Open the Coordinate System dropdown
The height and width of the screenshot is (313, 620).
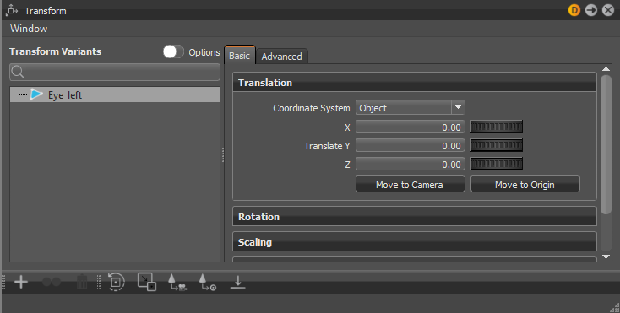pyautogui.click(x=410, y=107)
